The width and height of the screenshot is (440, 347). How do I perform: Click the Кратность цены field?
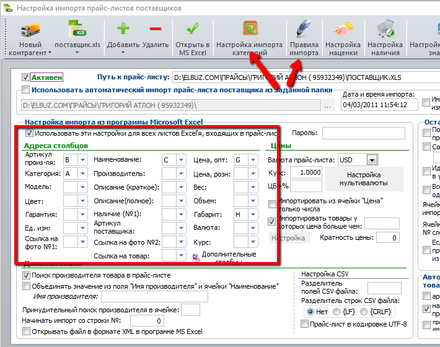(388, 238)
